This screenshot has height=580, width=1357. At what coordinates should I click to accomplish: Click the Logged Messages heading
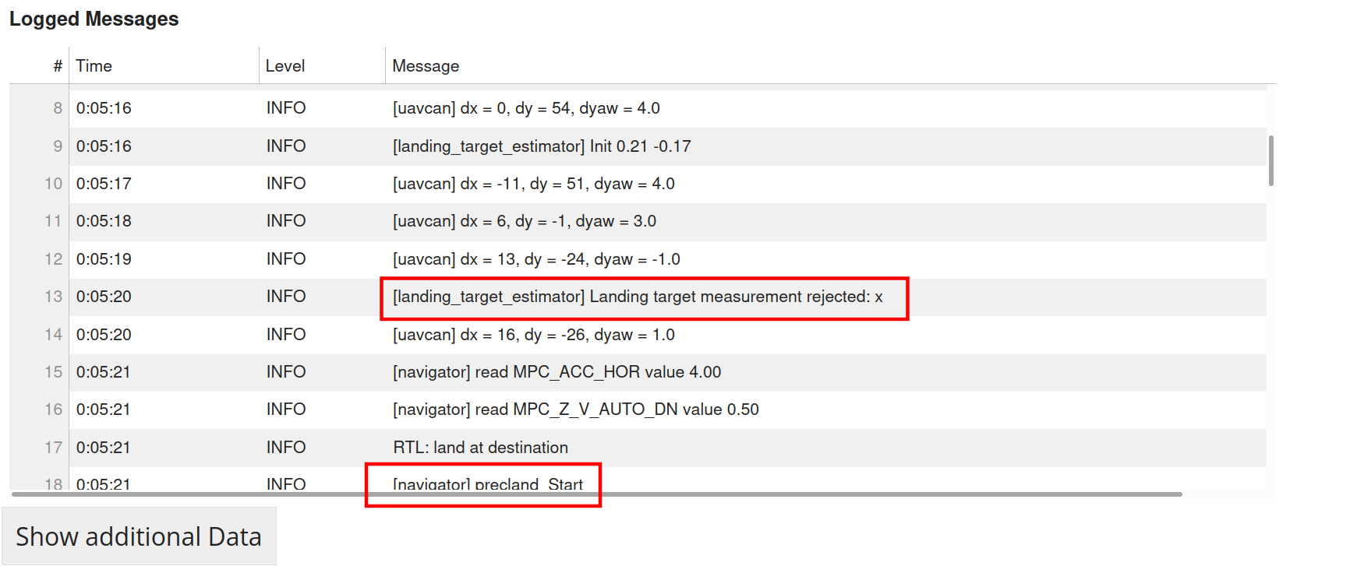pos(94,19)
